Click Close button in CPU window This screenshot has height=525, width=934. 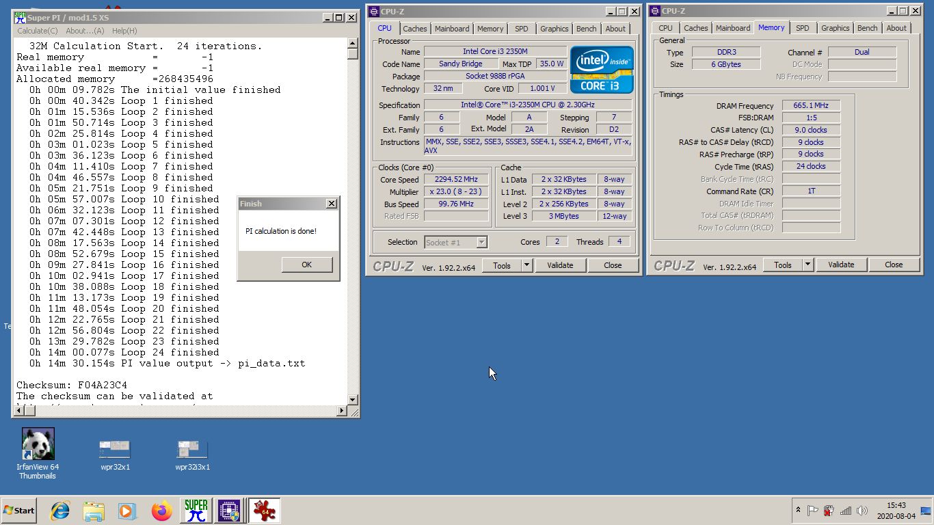(613, 265)
